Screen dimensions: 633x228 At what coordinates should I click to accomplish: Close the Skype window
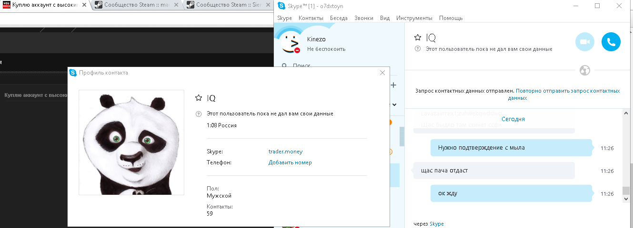[620, 6]
